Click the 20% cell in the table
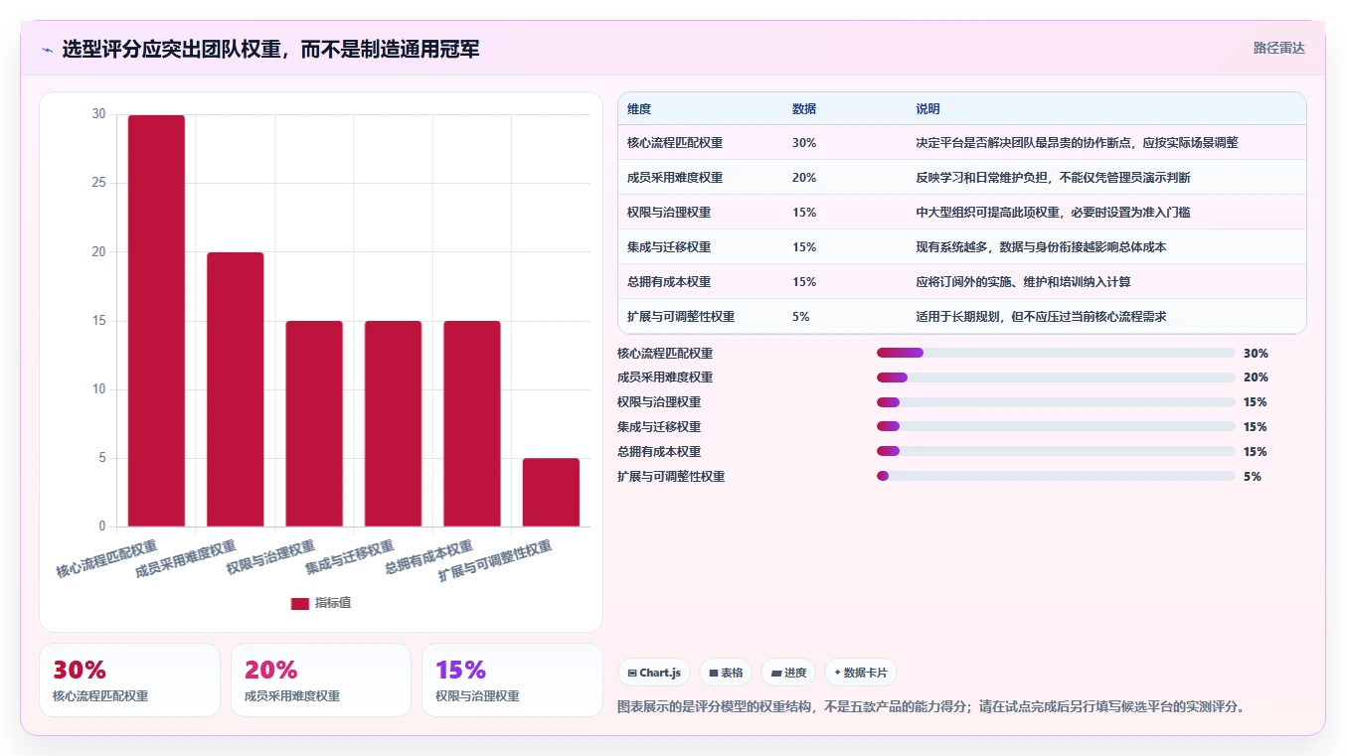This screenshot has width=1346, height=756. tap(804, 178)
